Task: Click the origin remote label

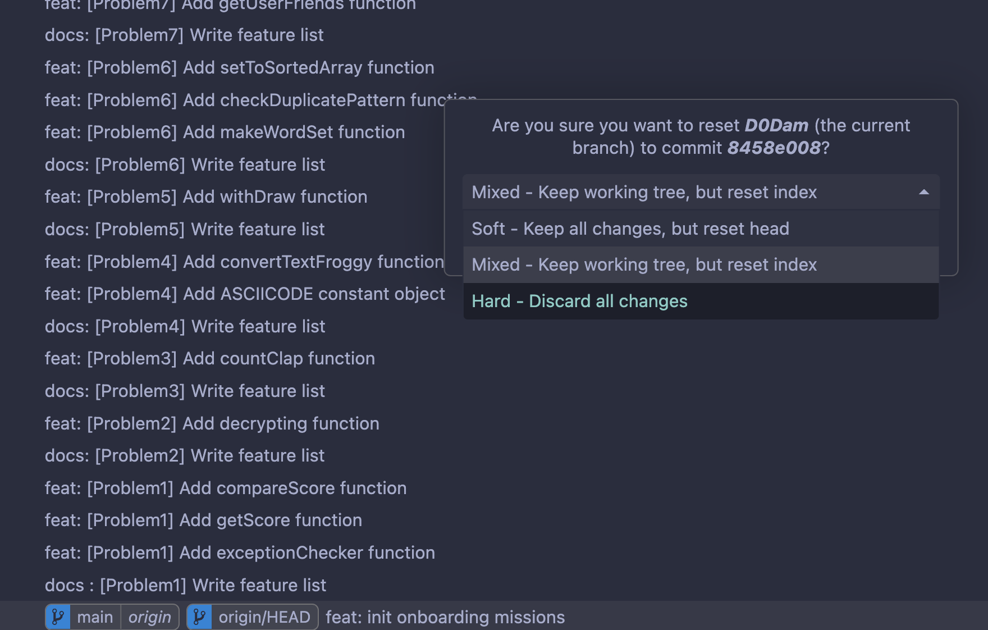Action: (x=149, y=617)
